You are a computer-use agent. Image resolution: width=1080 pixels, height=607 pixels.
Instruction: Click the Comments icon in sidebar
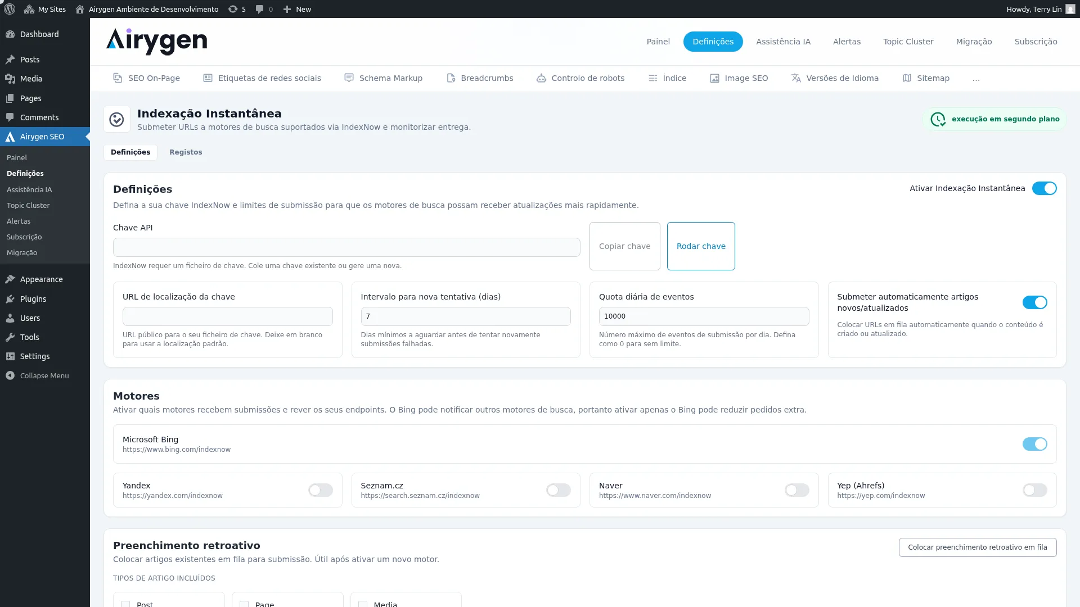click(x=10, y=117)
